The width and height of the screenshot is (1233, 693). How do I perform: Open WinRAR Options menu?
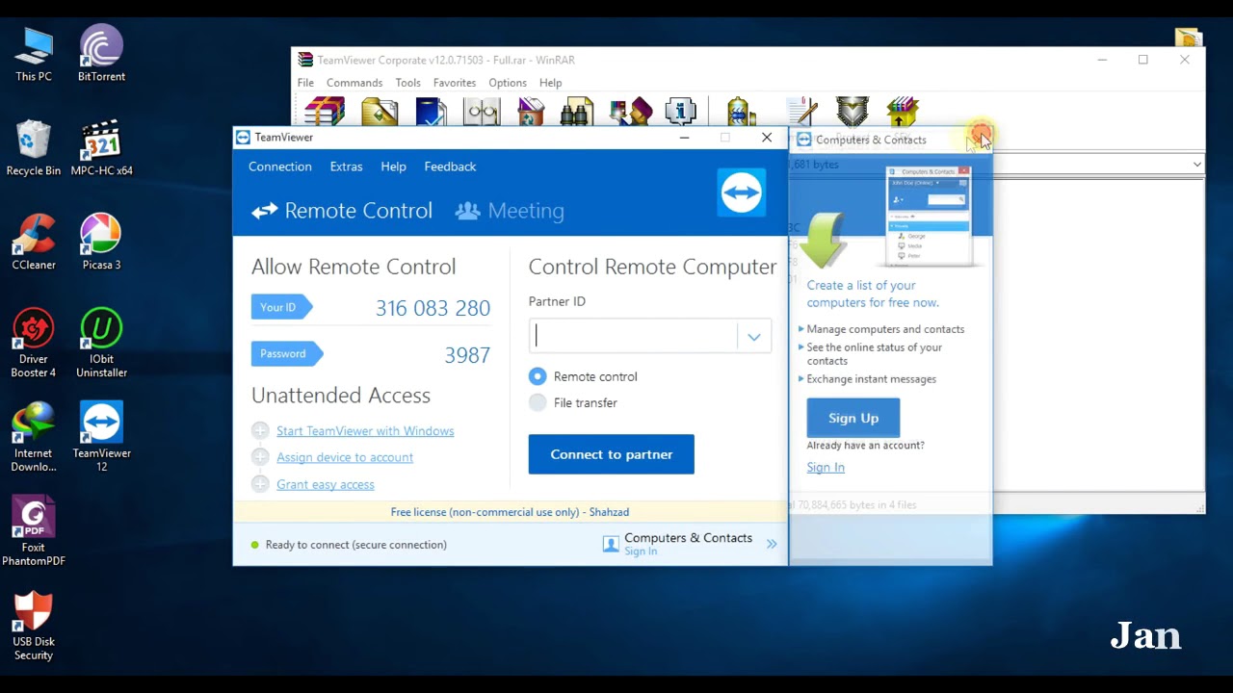508,83
